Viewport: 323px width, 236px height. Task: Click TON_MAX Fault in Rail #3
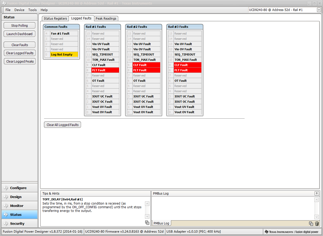point(187,60)
